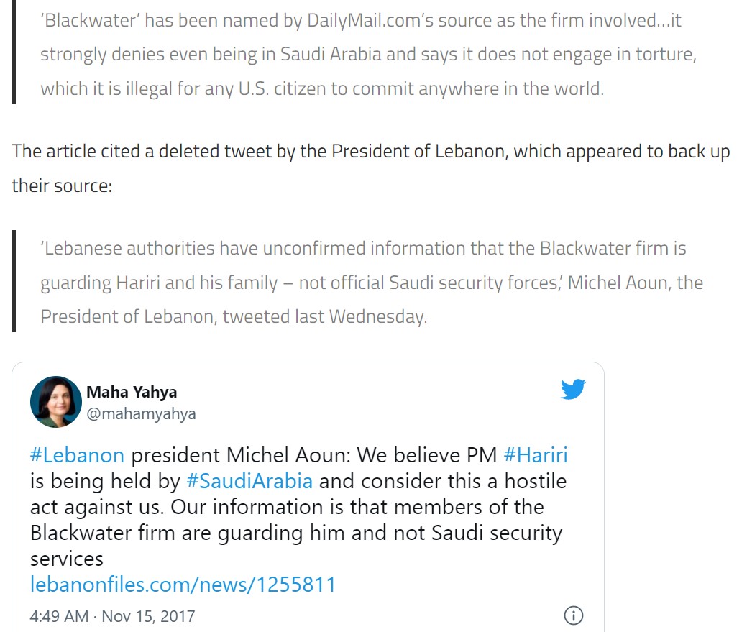
Task: Click the Twitter bird logo in tweet
Action: coord(573,390)
